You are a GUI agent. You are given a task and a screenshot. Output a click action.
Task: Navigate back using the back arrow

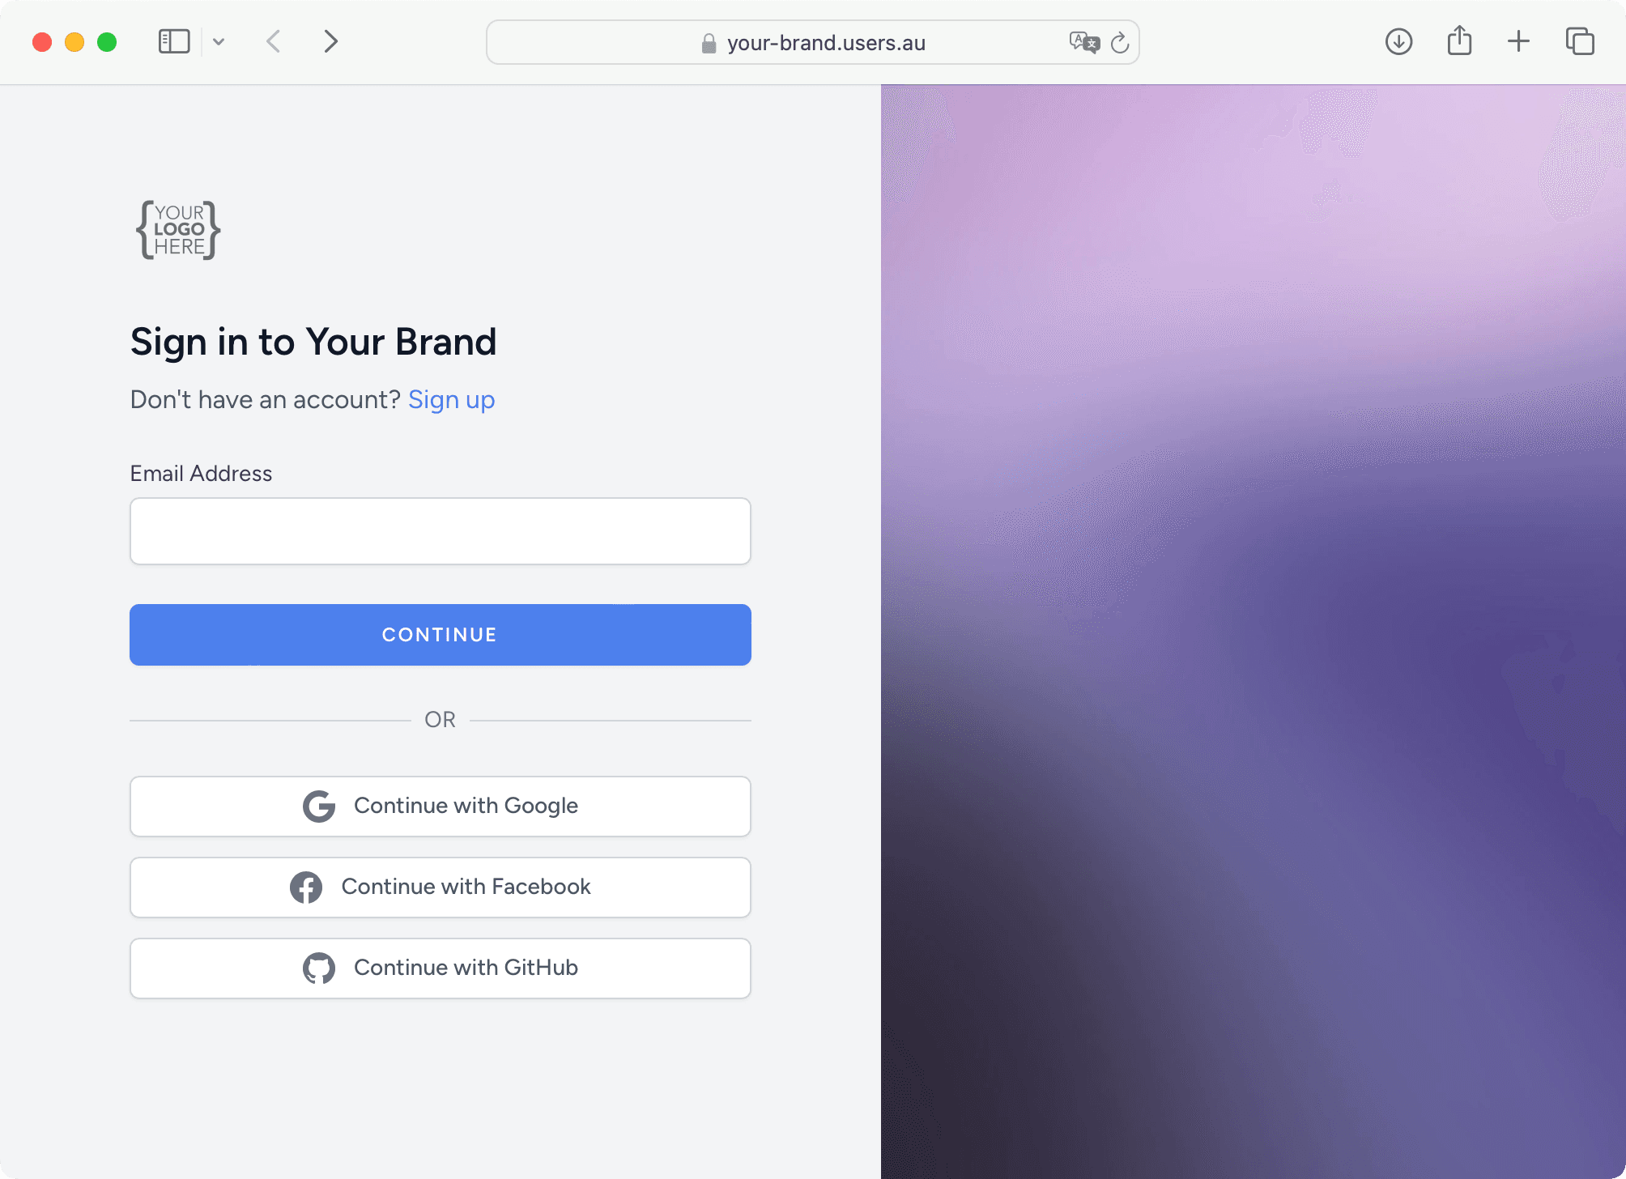[x=273, y=41]
